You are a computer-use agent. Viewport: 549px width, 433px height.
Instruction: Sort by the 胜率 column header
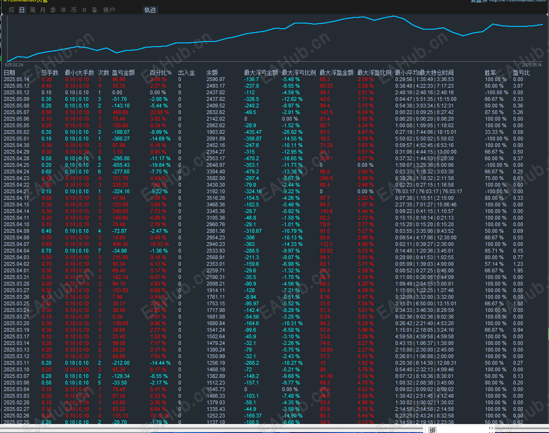[491, 73]
